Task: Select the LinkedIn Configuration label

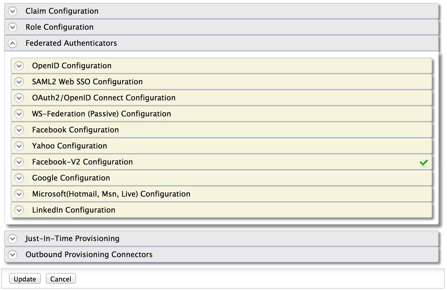Action: click(74, 210)
